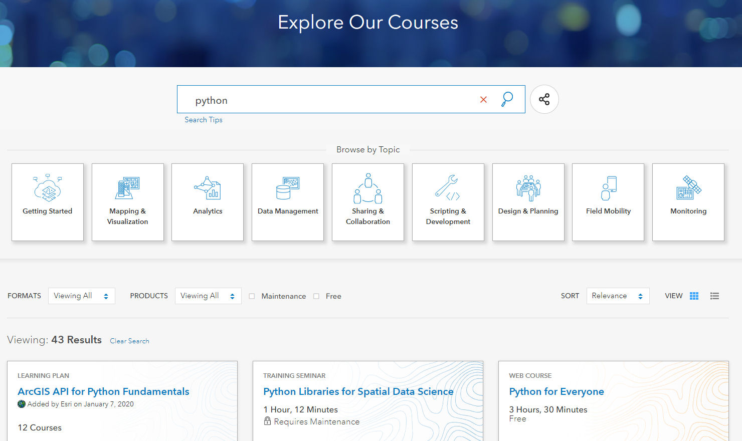Check the Free courses filter
742x441 pixels.
(316, 296)
